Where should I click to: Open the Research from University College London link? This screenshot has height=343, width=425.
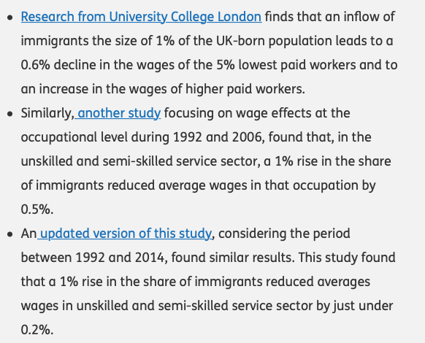[141, 17]
